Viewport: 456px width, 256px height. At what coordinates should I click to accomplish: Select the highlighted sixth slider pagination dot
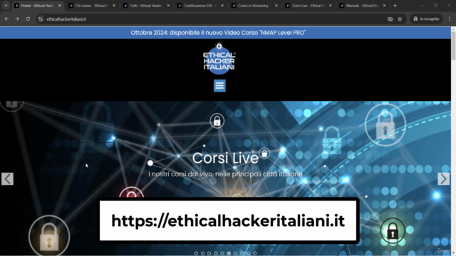pos(229,253)
